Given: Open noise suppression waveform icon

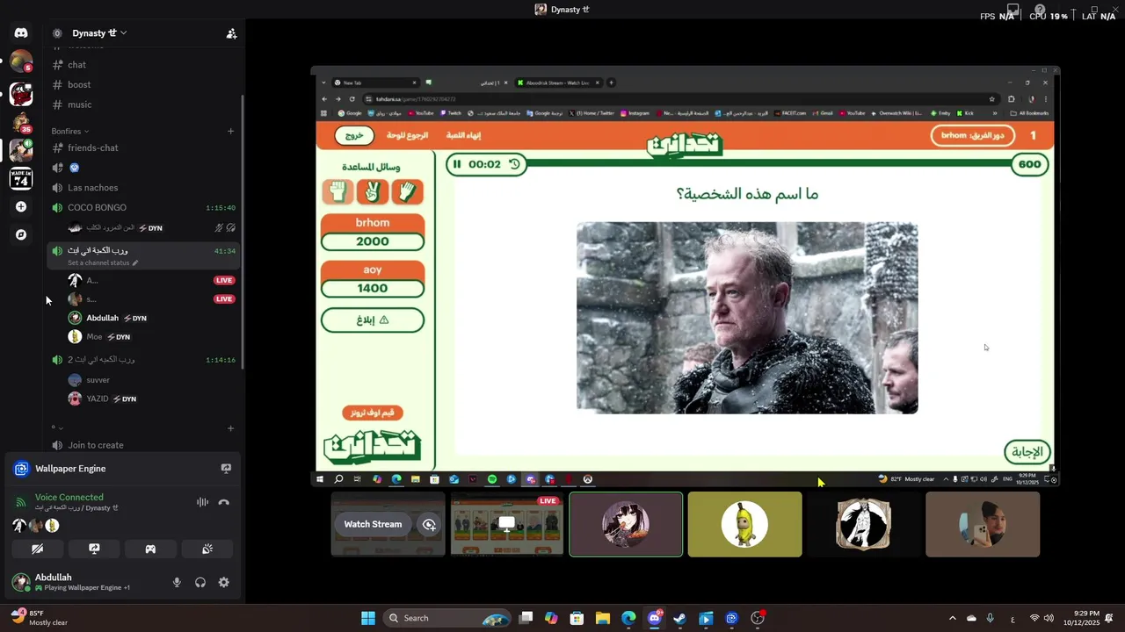Looking at the screenshot, I should point(202,502).
